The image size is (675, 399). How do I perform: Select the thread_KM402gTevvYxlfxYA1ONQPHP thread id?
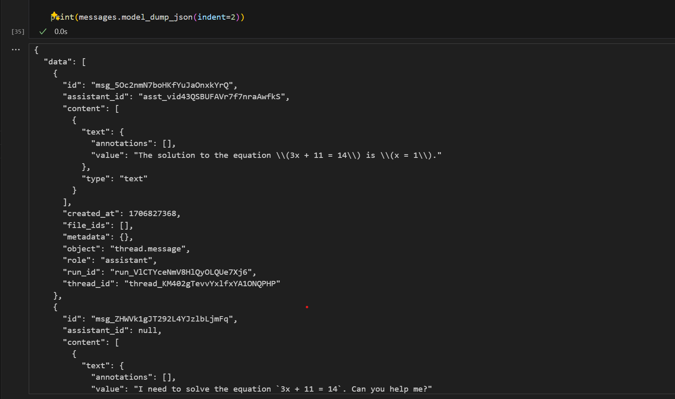pos(202,283)
